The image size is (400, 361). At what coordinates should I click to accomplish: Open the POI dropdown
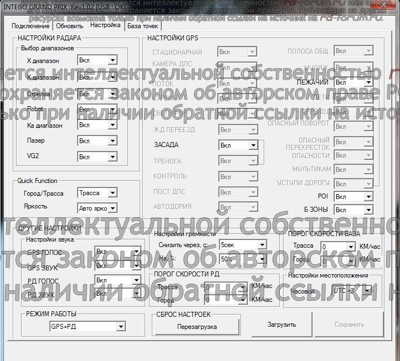[x=353, y=197]
